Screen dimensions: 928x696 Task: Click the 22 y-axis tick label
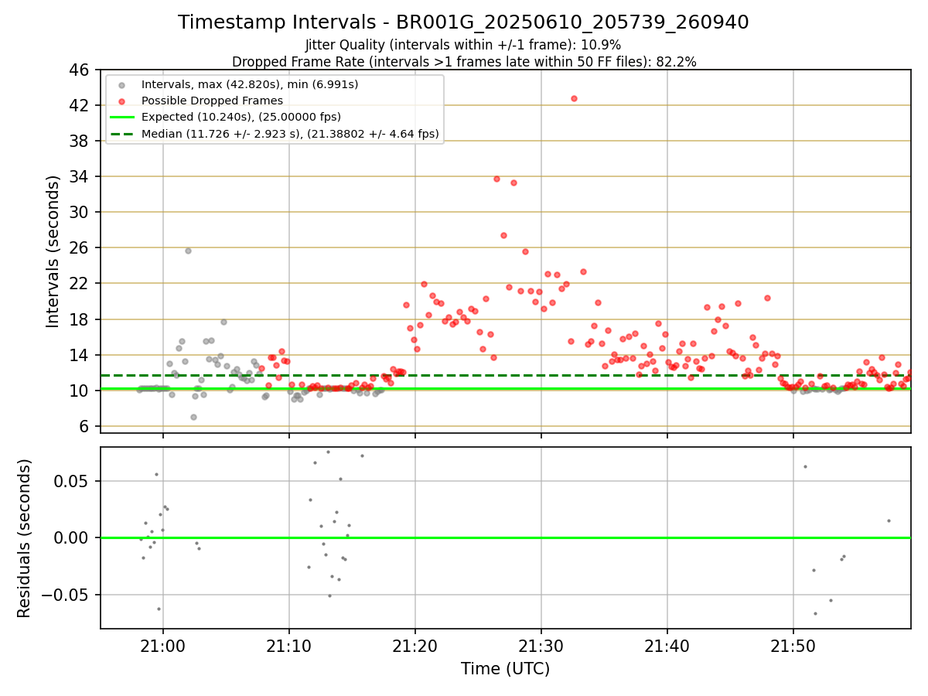click(80, 283)
